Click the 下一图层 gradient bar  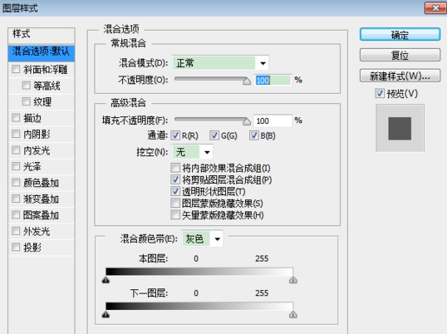coord(199,306)
